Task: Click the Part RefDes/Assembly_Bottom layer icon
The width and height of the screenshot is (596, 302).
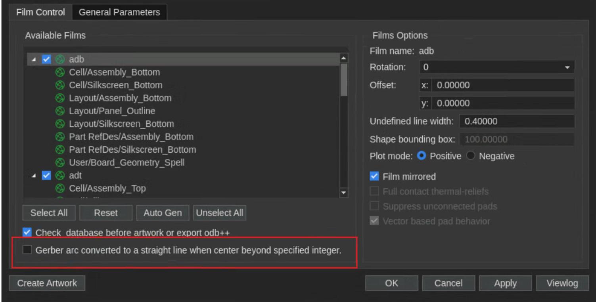Action: click(60, 137)
